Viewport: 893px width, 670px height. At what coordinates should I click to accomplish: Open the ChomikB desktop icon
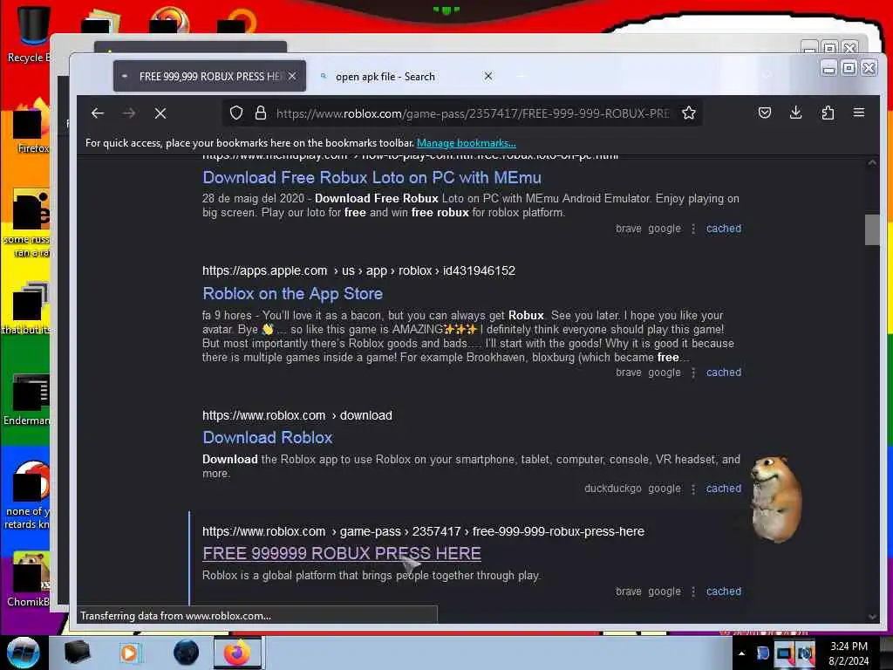click(29, 579)
